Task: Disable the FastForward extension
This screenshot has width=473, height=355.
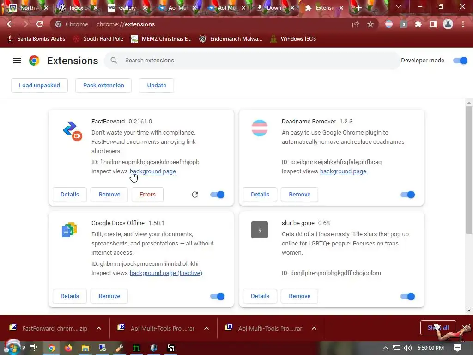Action: coord(217,195)
